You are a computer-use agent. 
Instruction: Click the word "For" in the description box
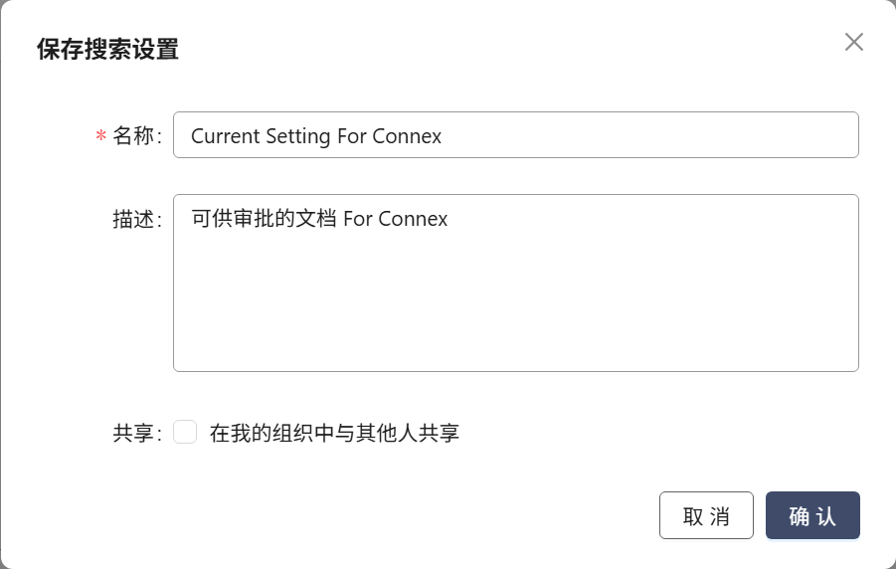(x=357, y=219)
